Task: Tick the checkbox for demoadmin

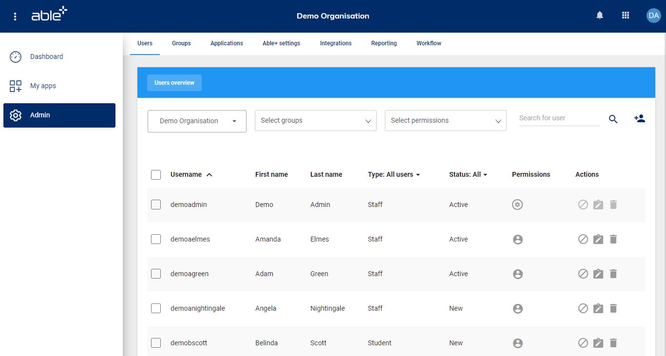Action: [156, 205]
